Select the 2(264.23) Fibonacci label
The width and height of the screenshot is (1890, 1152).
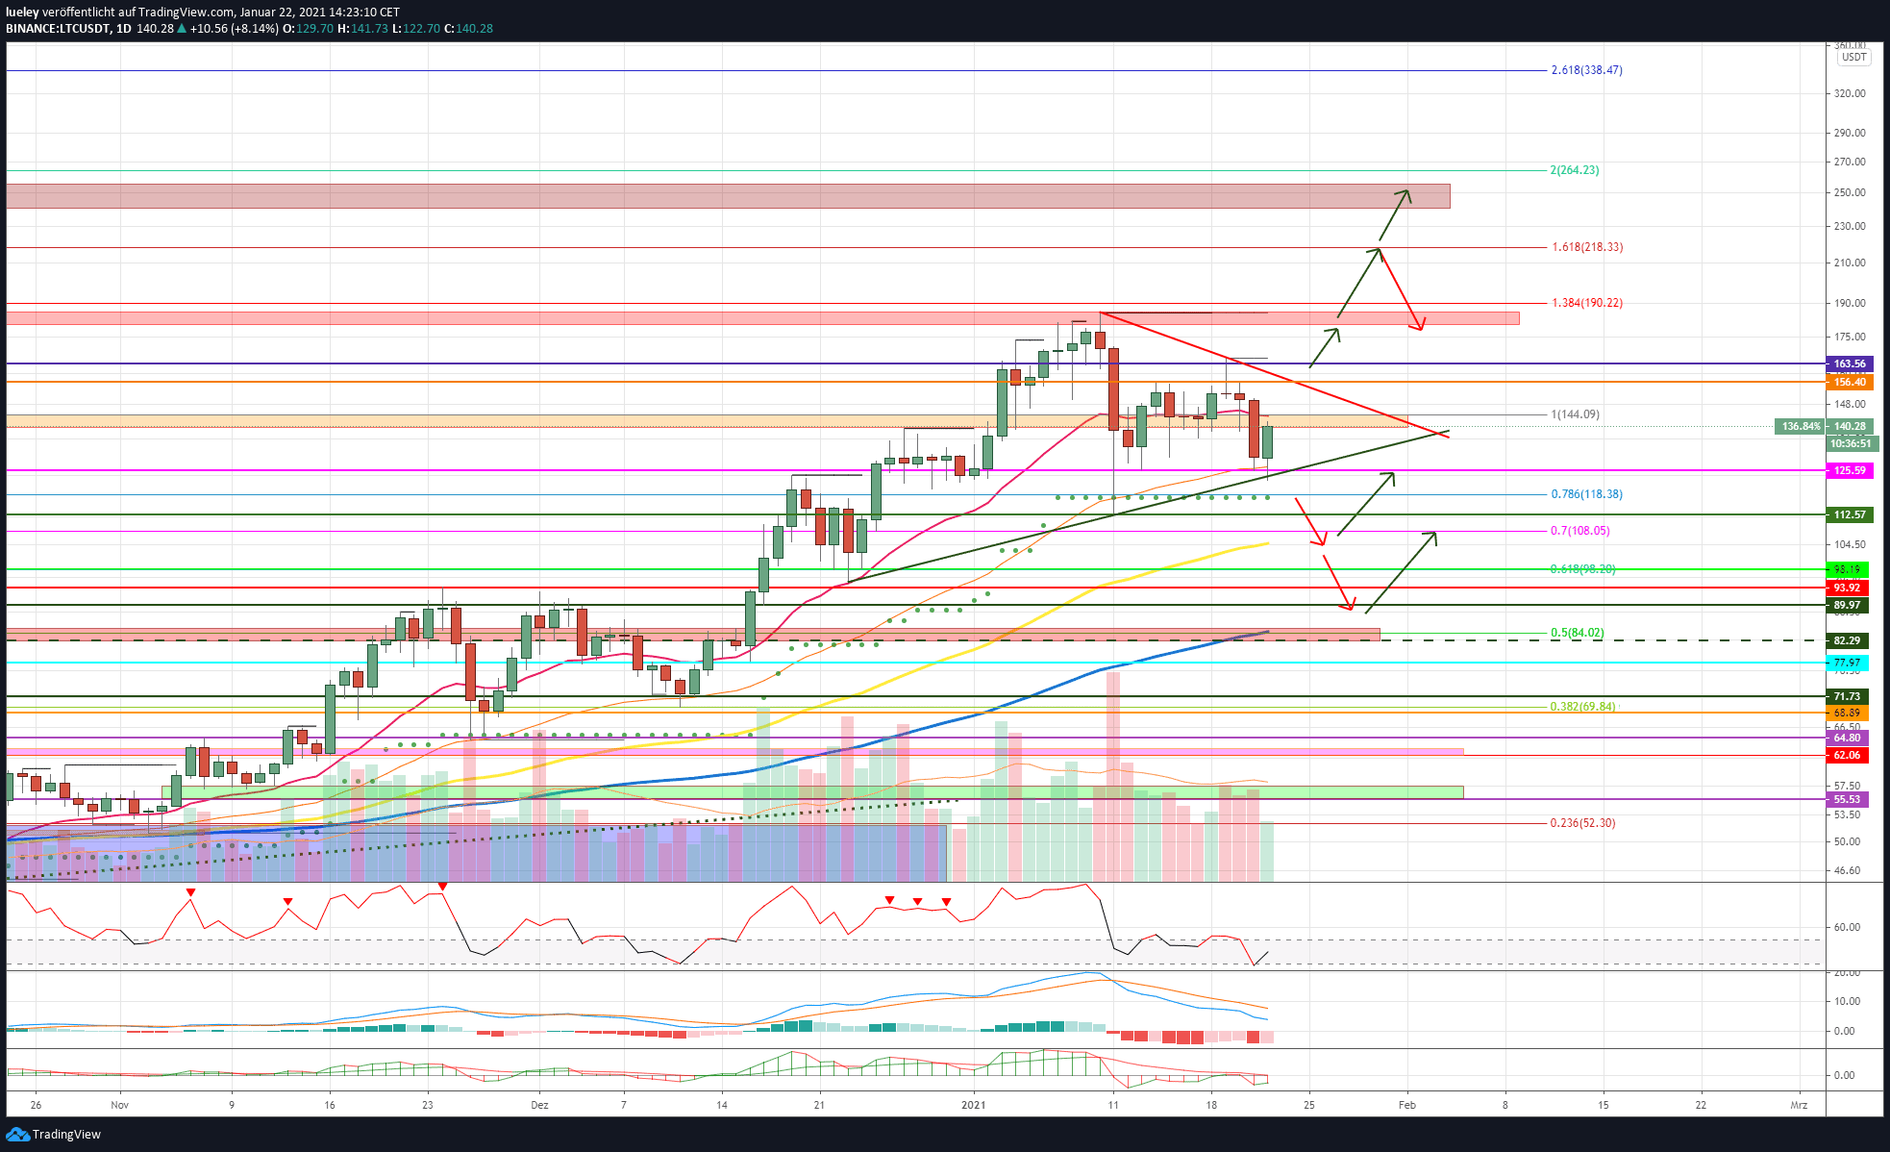pos(1575,170)
